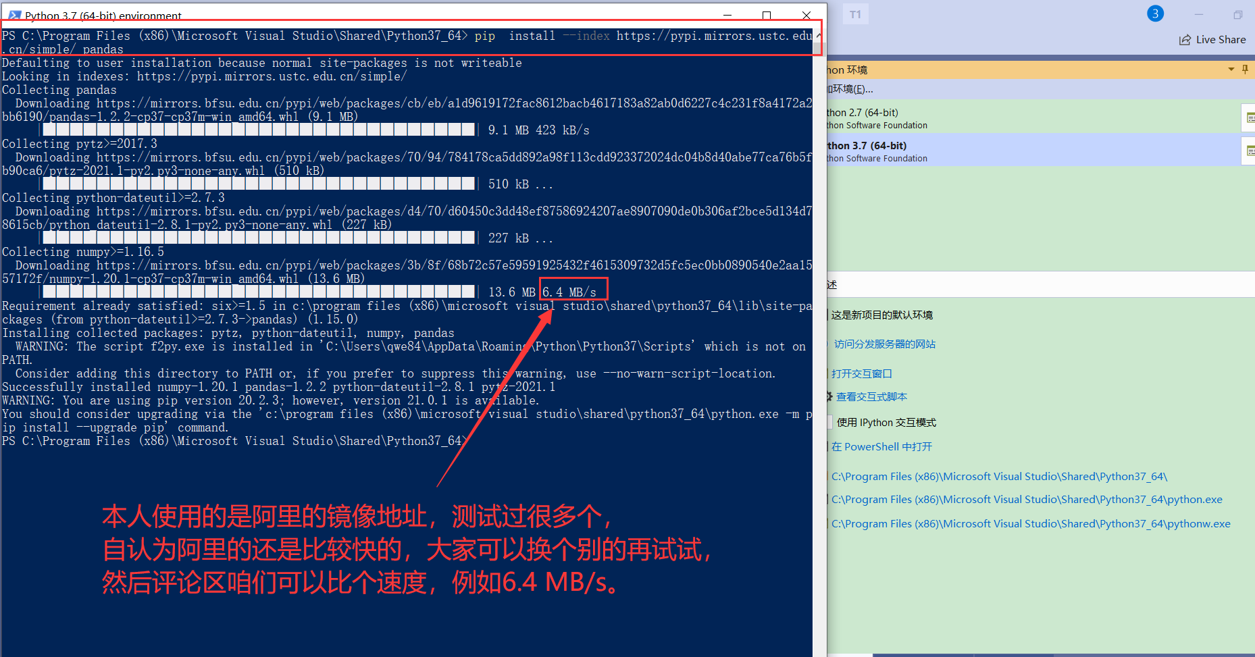The height and width of the screenshot is (657, 1255).
Task: Click the 'Successfully installed numpy-1.20.1' line
Action: coord(279,387)
